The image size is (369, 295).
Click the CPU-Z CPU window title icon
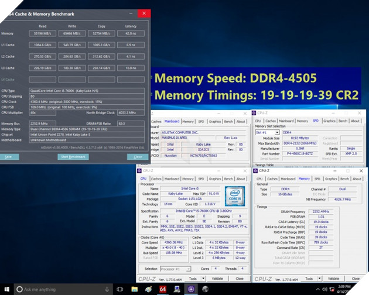[x=139, y=171]
